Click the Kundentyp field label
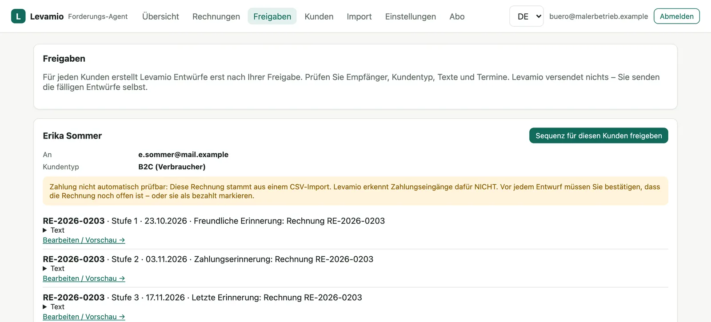711x322 pixels. tap(61, 167)
